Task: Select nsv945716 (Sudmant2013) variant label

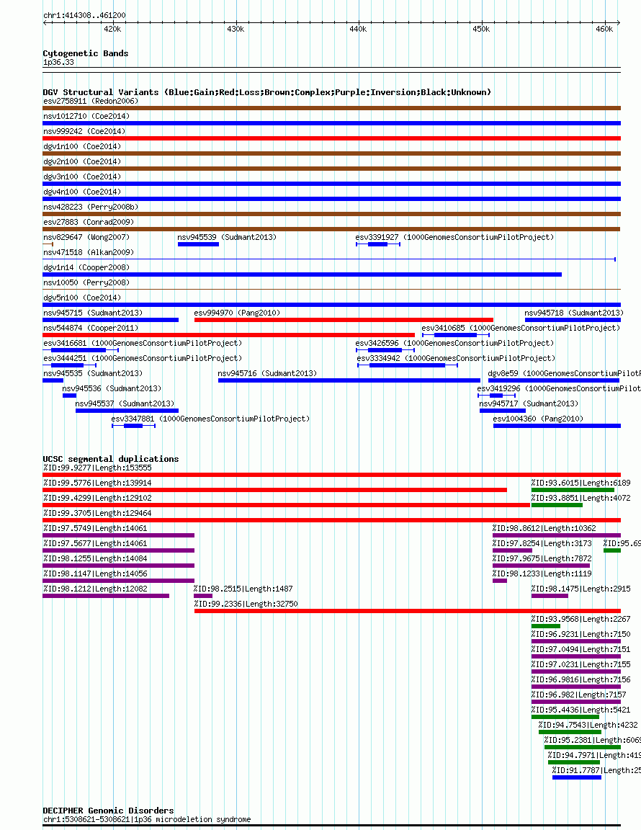Action: (267, 374)
